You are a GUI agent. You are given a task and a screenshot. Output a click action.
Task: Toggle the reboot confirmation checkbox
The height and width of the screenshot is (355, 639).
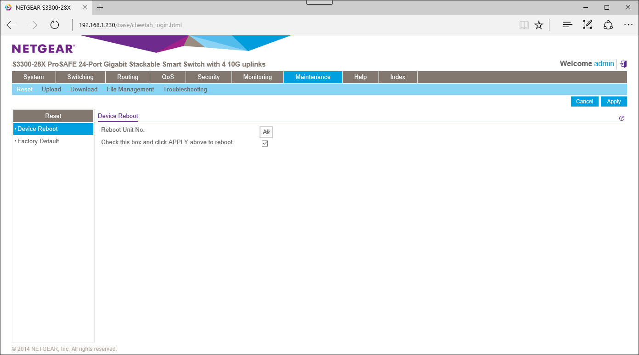[x=265, y=143]
